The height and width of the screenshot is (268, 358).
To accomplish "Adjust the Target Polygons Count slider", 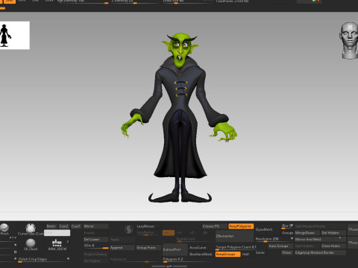I will 235,247.
